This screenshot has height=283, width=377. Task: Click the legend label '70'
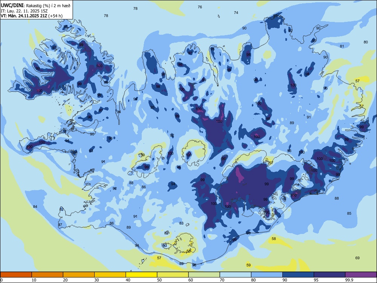pos(222,280)
